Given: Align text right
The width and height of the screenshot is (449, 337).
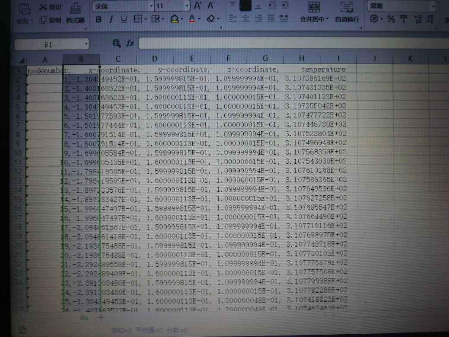Looking at the screenshot, I should click(258, 19).
